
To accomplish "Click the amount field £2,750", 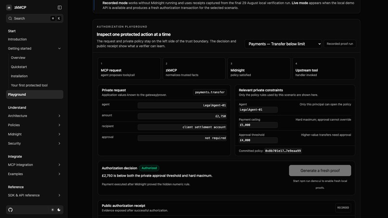I will 182,116.
